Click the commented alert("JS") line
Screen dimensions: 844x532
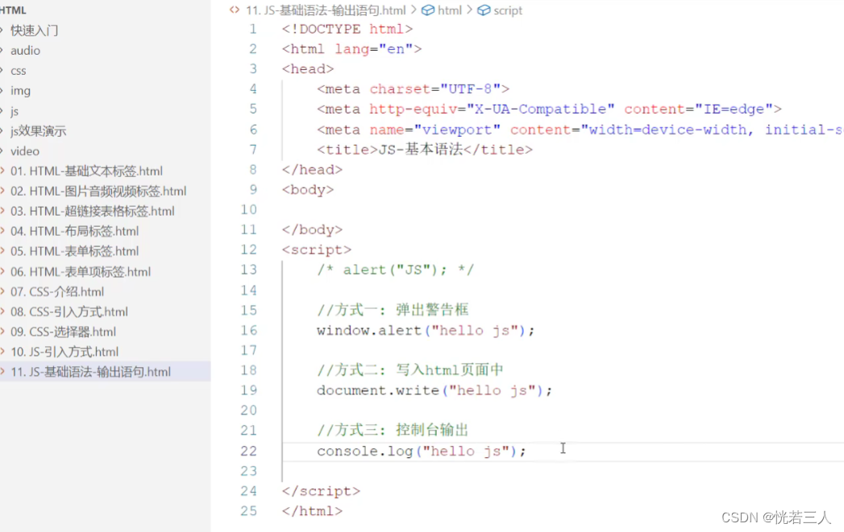(x=396, y=270)
